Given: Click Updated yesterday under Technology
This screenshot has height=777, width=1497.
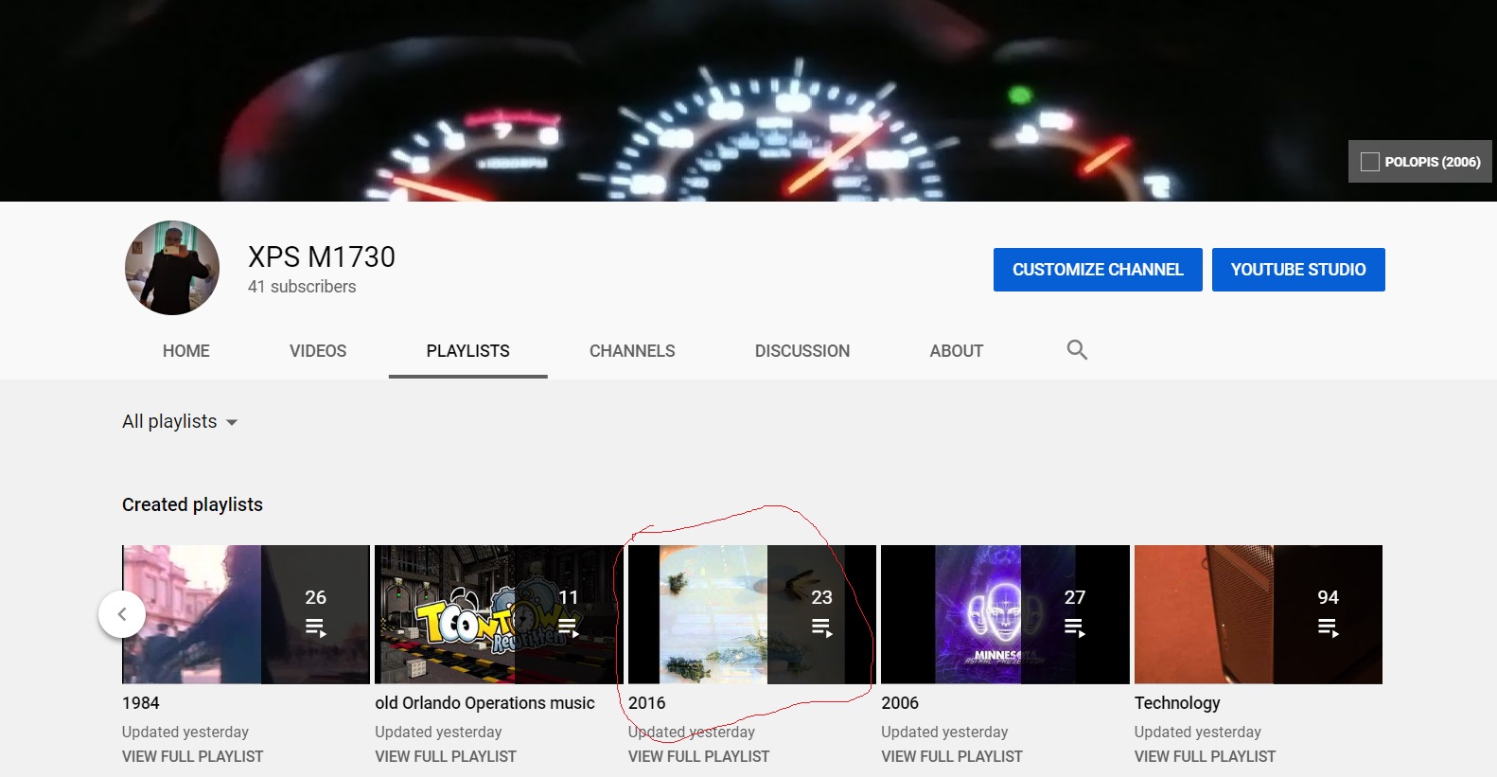Looking at the screenshot, I should click(x=1198, y=733).
